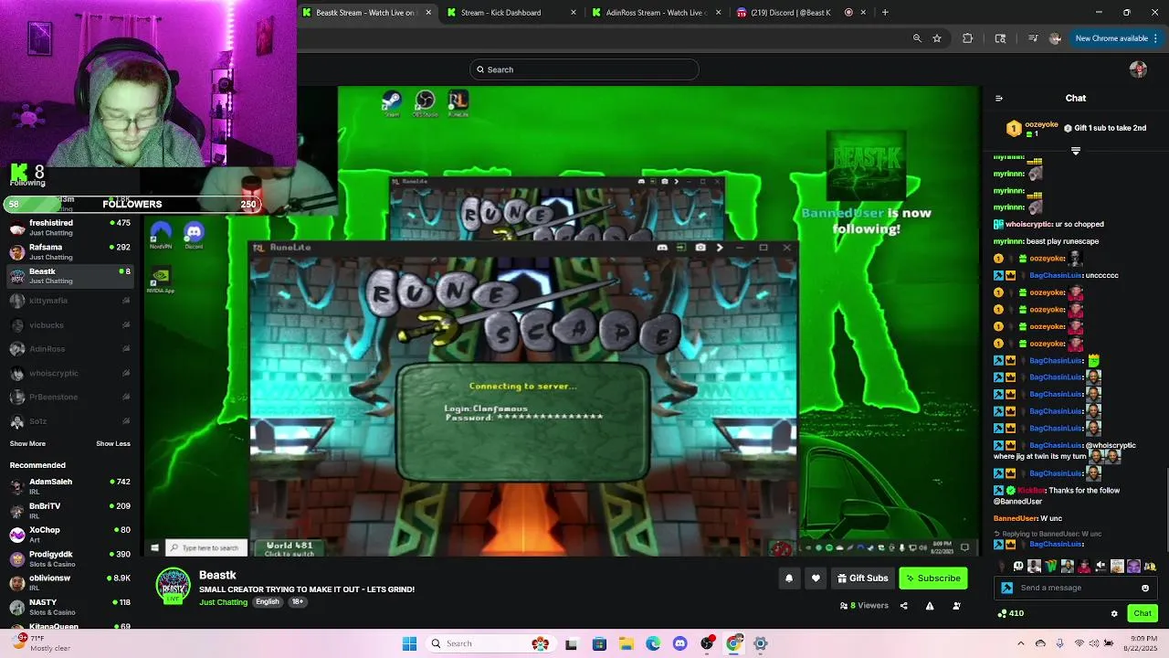The height and width of the screenshot is (658, 1169).
Task: Open chat settings gear icon
Action: click(x=1114, y=613)
